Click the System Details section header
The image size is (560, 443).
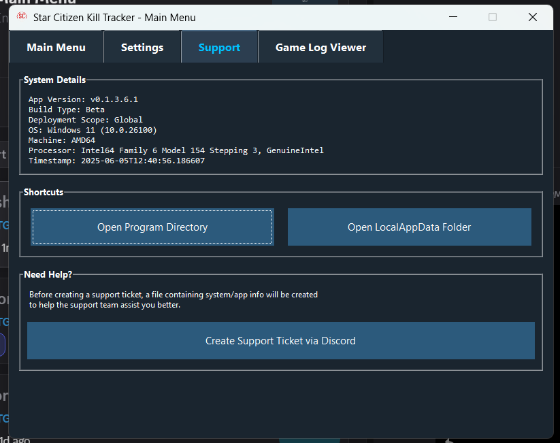click(x=54, y=80)
